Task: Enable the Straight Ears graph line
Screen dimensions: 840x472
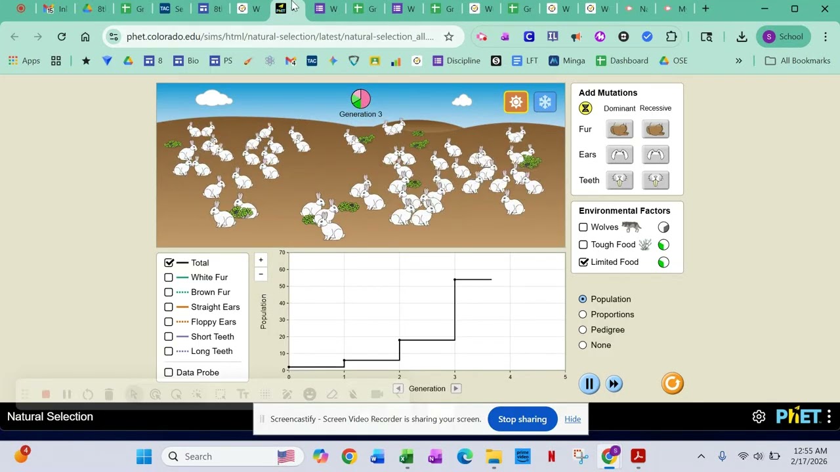Action: point(169,307)
